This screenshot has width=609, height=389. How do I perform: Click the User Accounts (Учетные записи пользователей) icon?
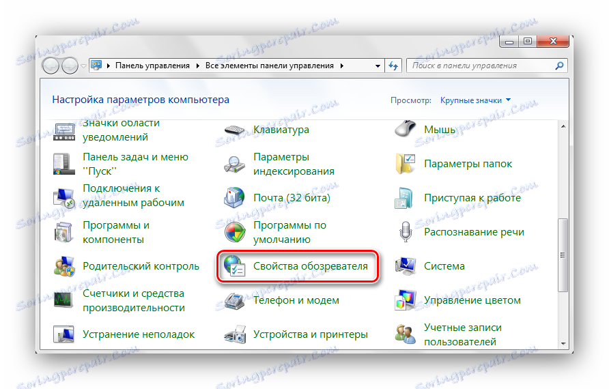[406, 334]
